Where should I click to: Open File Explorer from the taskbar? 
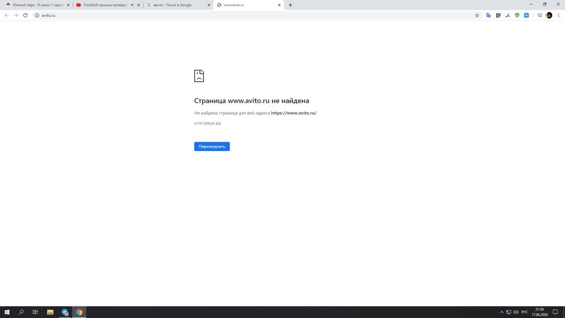pos(50,312)
